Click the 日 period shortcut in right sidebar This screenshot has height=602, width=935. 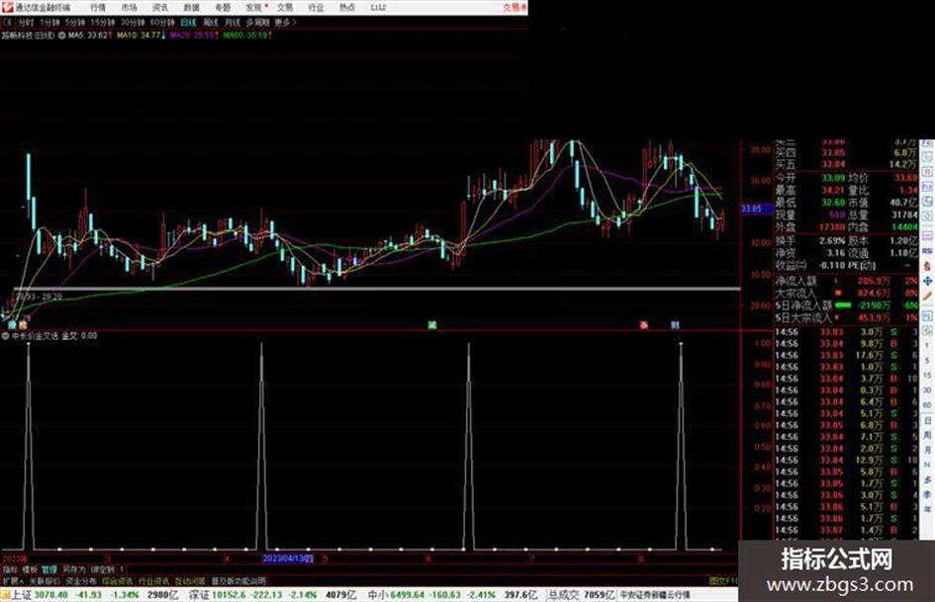click(927, 421)
